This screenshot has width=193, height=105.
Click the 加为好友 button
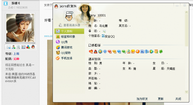[x=142, y=99]
